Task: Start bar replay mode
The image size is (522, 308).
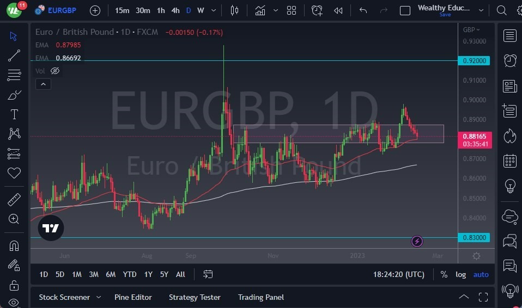Action: (338, 11)
